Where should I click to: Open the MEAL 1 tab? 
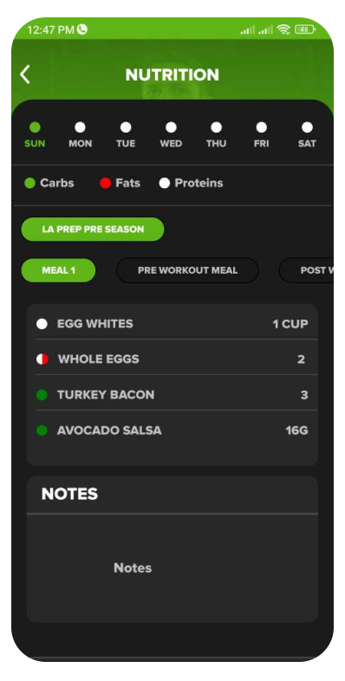58,270
